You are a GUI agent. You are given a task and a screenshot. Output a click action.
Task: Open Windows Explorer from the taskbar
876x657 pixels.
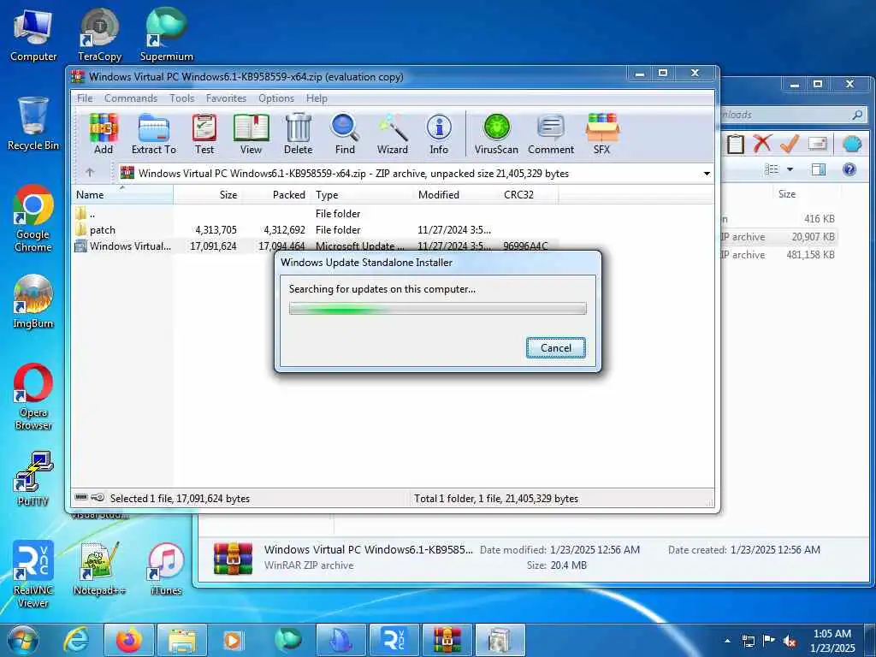(x=182, y=641)
